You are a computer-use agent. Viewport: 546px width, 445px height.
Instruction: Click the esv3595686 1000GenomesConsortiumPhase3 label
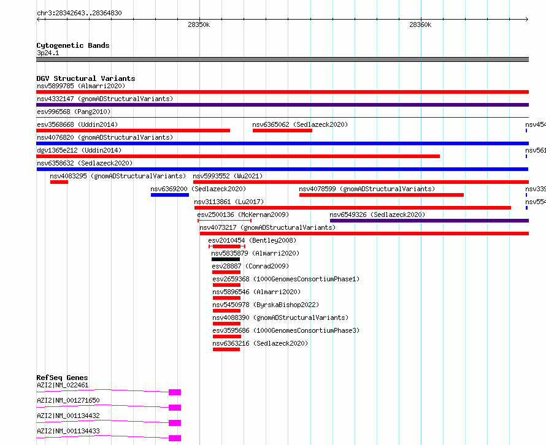(286, 330)
